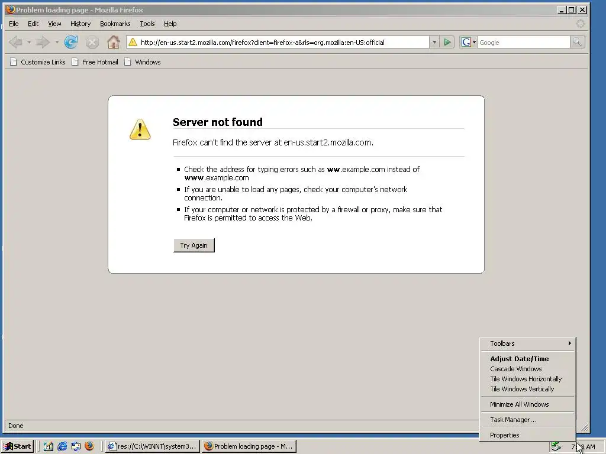Click the Windows bookmark page icon

(128, 61)
